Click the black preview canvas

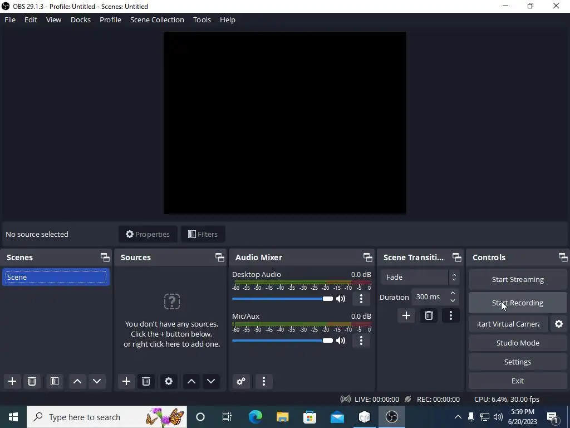[x=284, y=123]
